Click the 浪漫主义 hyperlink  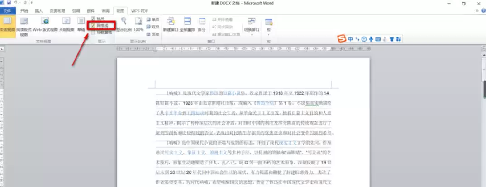click(x=219, y=153)
